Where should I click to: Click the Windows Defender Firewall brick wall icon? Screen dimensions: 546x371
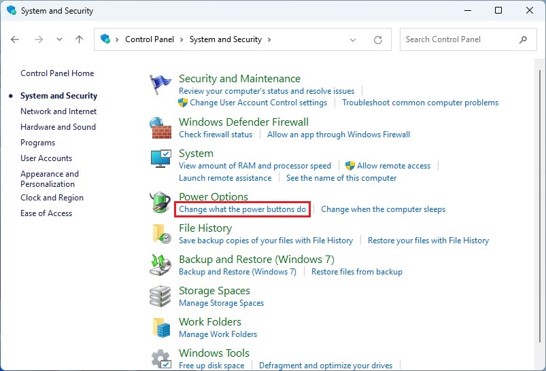pyautogui.click(x=160, y=128)
